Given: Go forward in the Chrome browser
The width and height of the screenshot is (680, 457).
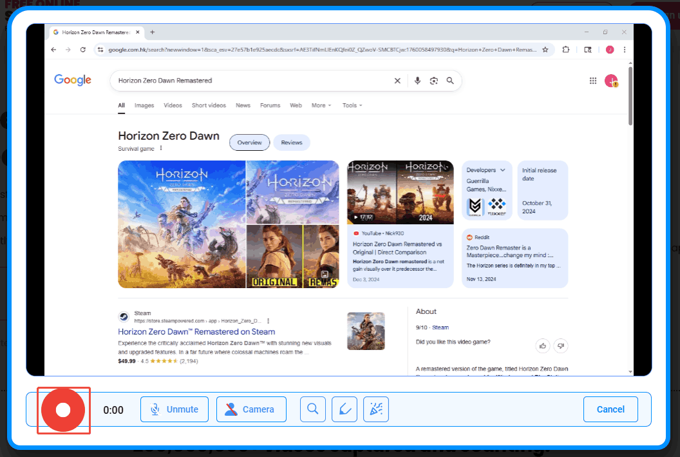Looking at the screenshot, I should [68, 50].
